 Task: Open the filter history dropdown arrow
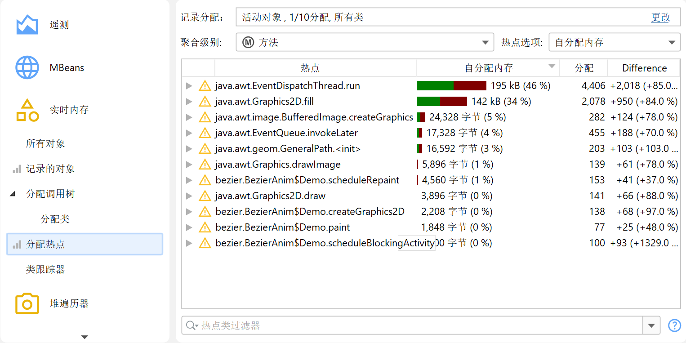pyautogui.click(x=651, y=326)
